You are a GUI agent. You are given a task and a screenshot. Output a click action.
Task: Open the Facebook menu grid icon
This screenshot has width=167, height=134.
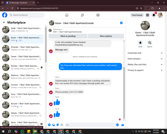coord(148,15)
